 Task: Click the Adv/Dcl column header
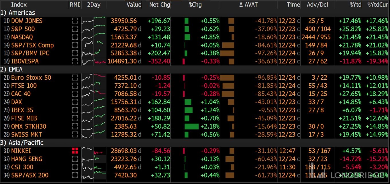318,5
